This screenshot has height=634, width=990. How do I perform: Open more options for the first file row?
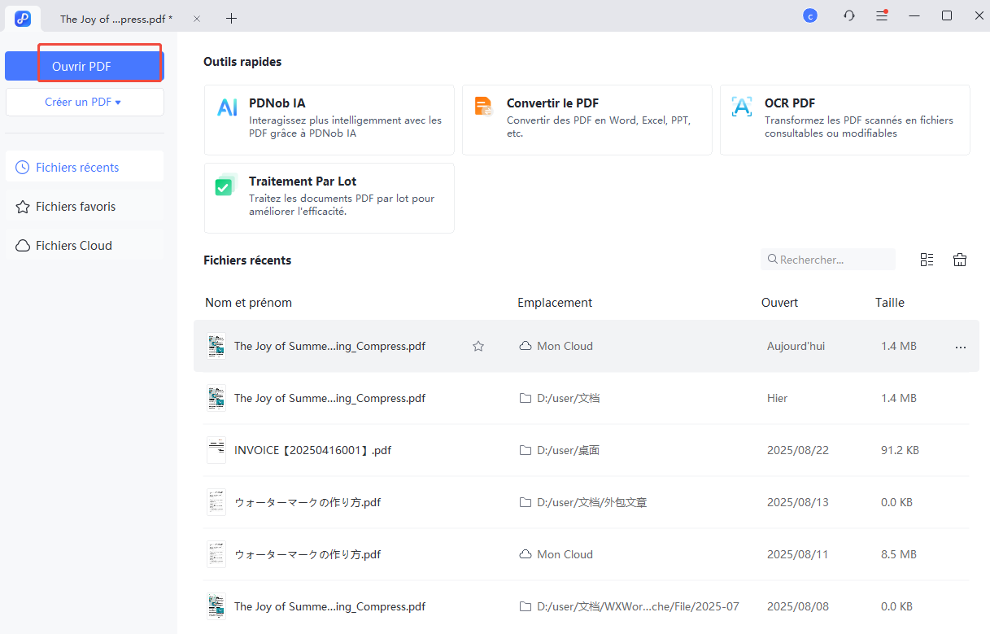961,347
